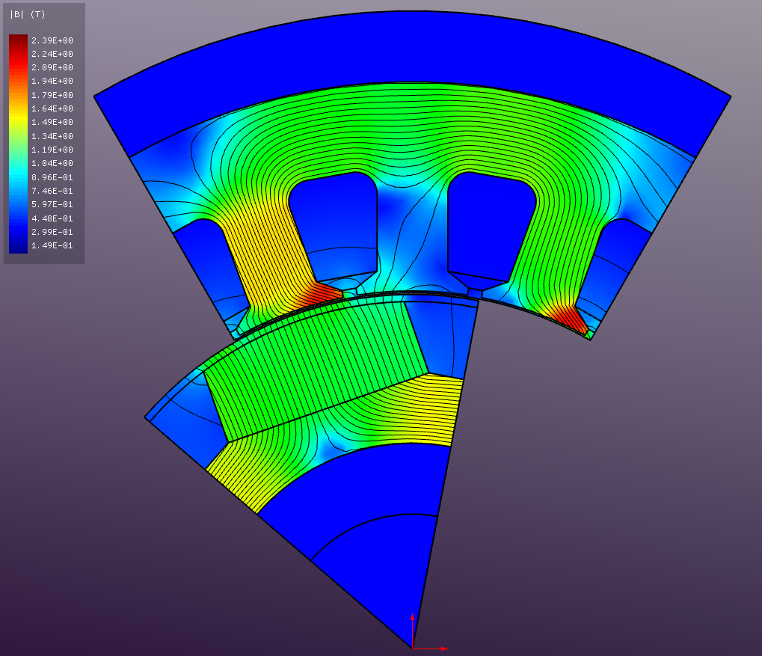762x656 pixels.
Task: Select the 8.96E-01 legend label
Action: coord(52,177)
